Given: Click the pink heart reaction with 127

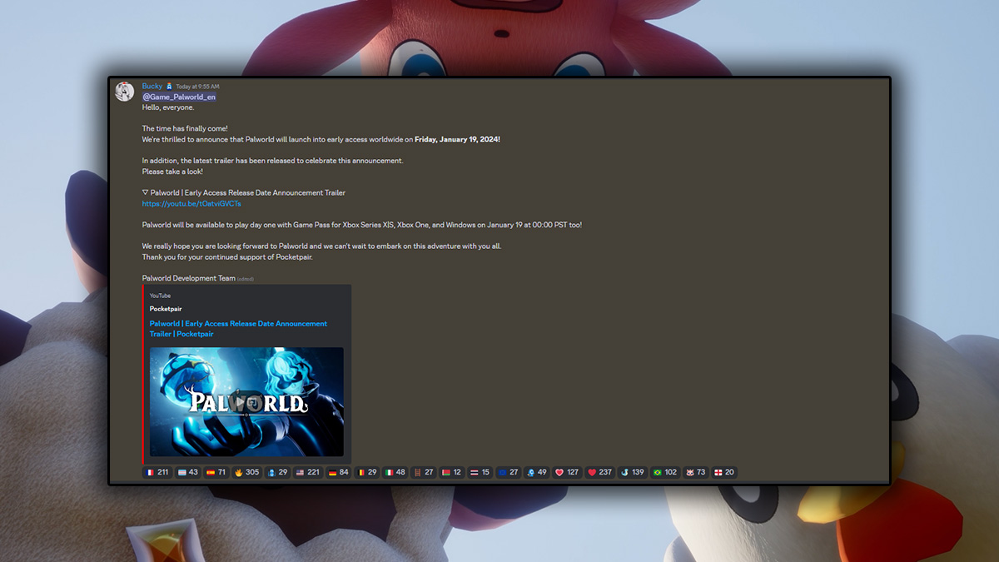Looking at the screenshot, I should pos(567,472).
